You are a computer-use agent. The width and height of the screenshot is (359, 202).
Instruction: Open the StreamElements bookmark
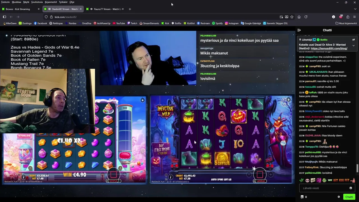149,23
